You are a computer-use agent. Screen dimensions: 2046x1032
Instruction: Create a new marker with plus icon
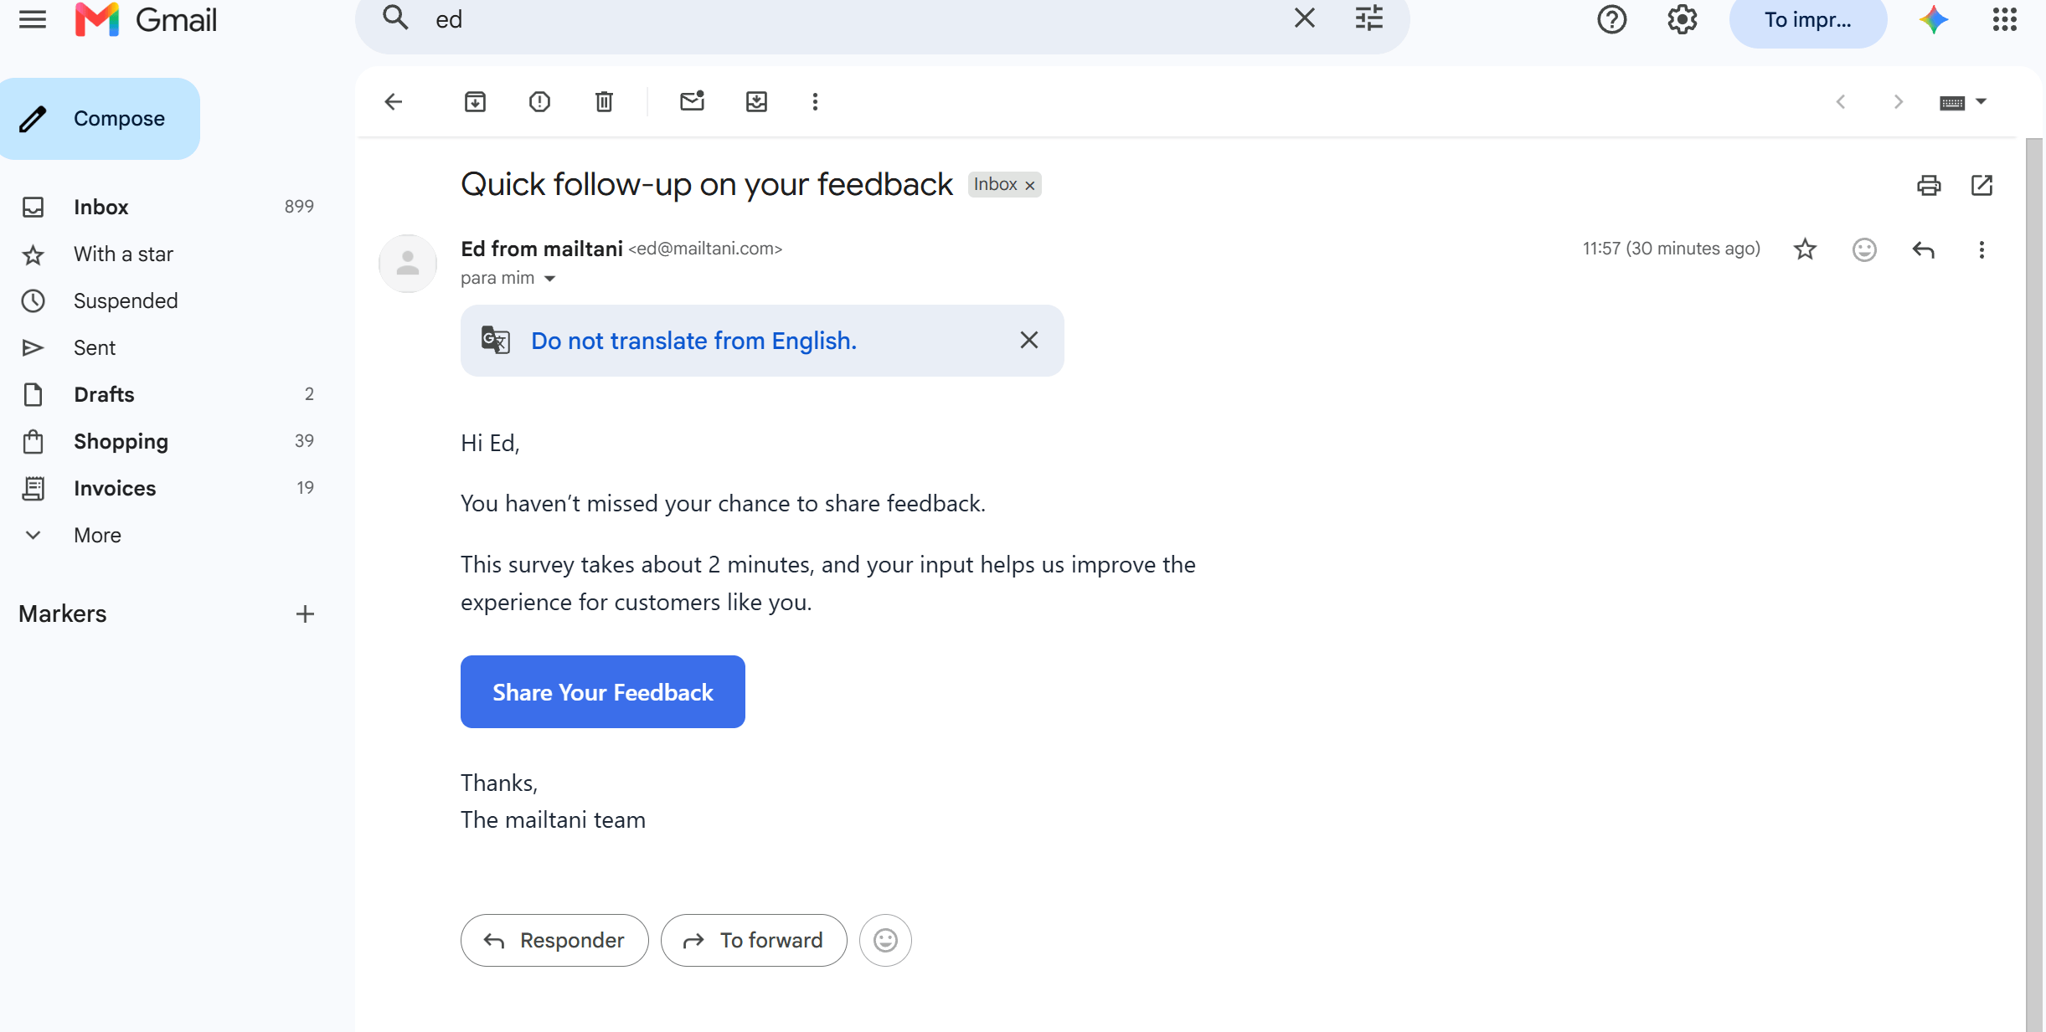pos(305,614)
